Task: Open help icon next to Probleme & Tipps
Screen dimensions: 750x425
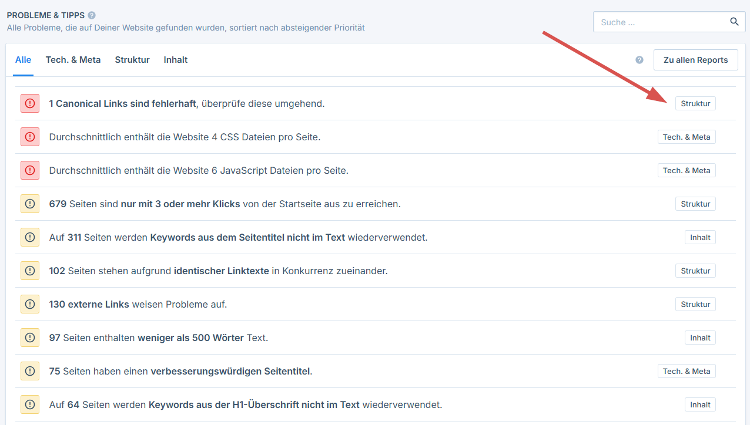Action: pos(92,15)
